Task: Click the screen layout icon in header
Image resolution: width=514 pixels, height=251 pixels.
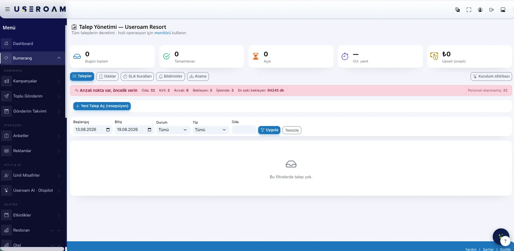Action: 503,10
